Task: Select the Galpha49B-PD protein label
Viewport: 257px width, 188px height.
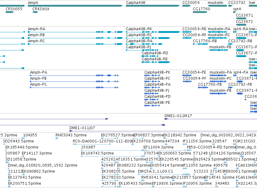Action: click(157, 97)
